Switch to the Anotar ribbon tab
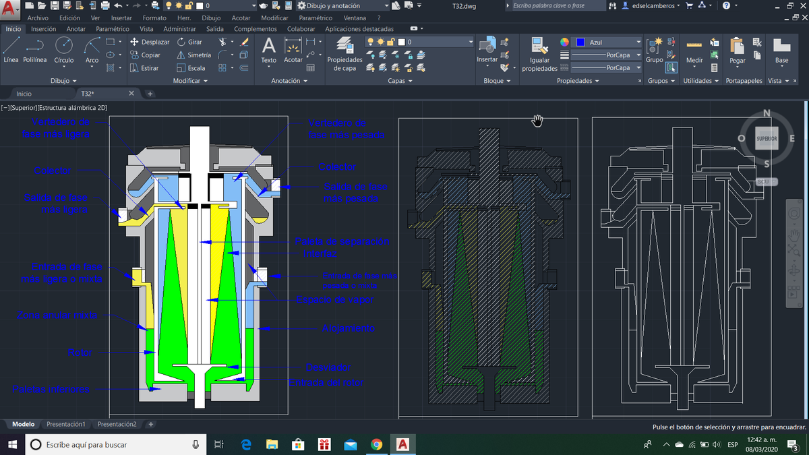This screenshot has width=809, height=455. tap(76, 29)
